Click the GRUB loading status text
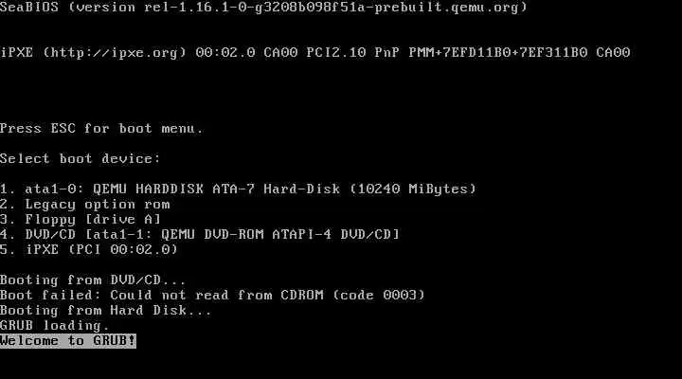Screen dimensions: 682x379 54,326
